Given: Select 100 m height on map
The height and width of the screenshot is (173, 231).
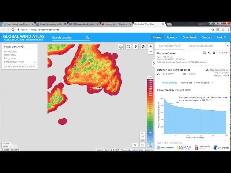Looking at the screenshot, I should pyautogui.click(x=142, y=141).
